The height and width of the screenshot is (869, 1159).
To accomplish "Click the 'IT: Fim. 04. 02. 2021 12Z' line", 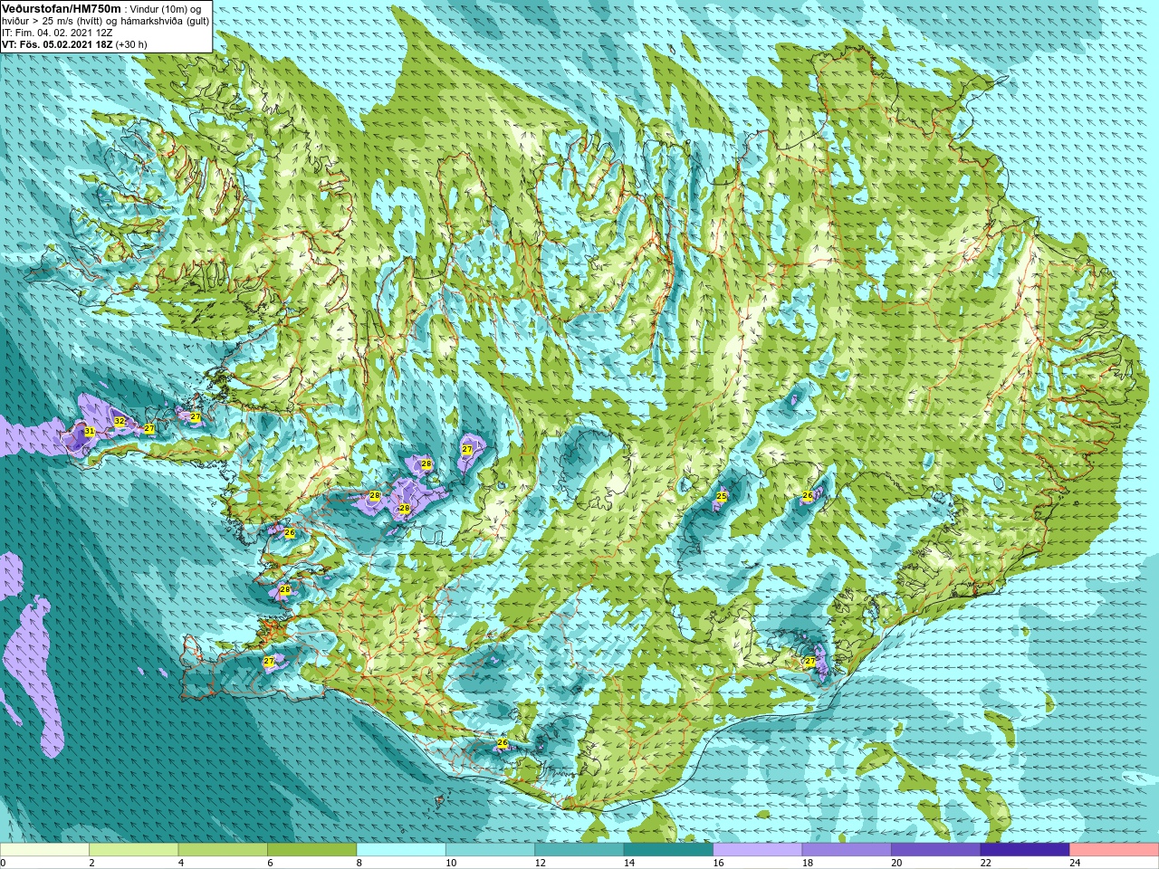I will click(x=57, y=32).
